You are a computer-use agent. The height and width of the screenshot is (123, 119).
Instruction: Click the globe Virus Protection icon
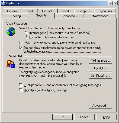click(11, 31)
